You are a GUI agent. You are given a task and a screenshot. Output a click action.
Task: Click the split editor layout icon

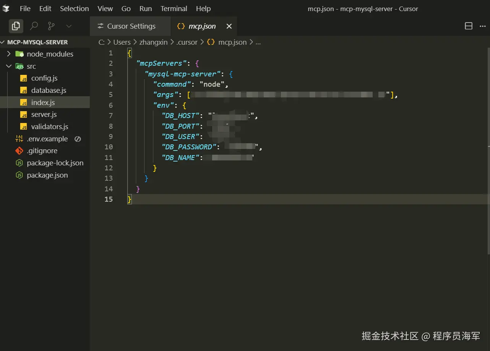point(469,26)
